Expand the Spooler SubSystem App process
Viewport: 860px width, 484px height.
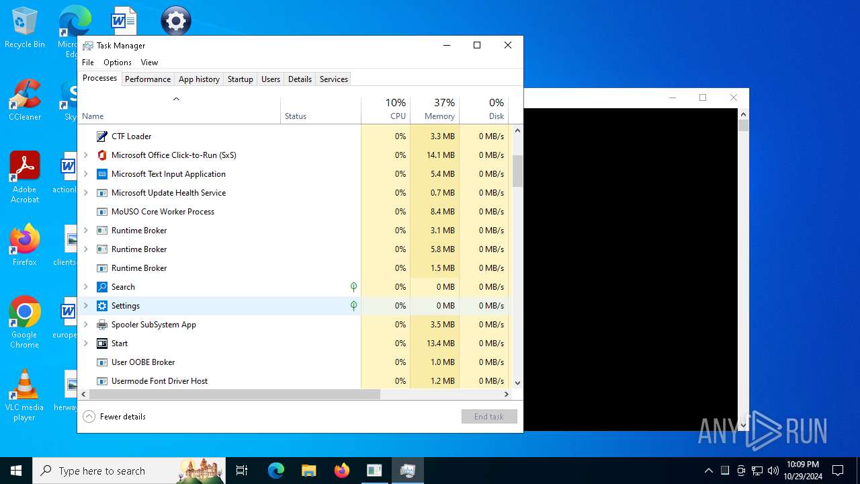(85, 325)
